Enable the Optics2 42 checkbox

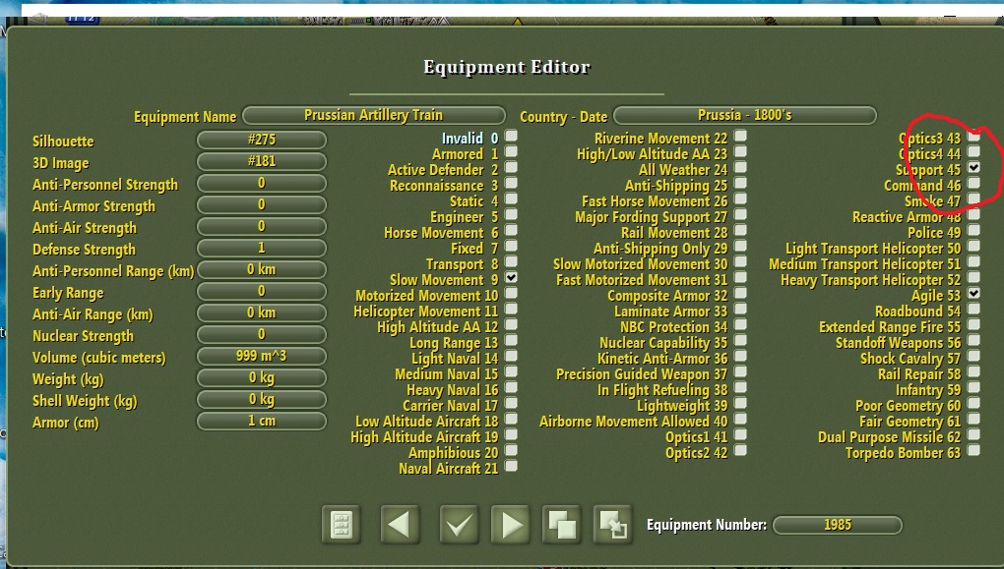[x=740, y=451]
